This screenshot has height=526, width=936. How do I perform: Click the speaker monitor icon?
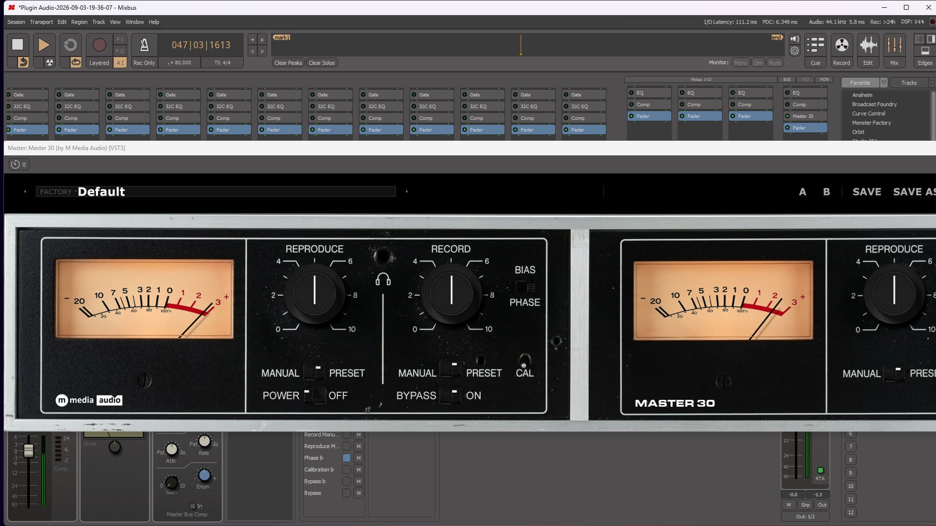(x=795, y=39)
